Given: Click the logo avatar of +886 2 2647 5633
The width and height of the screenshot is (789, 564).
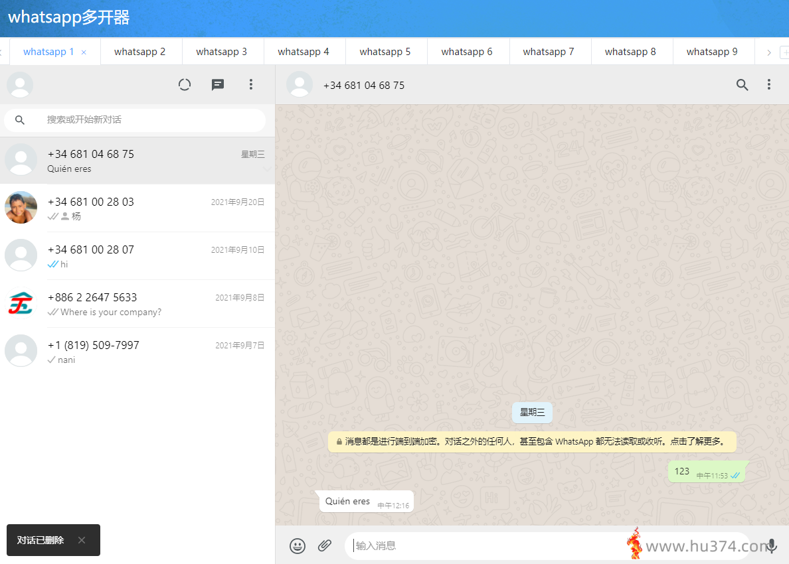Looking at the screenshot, I should (21, 303).
